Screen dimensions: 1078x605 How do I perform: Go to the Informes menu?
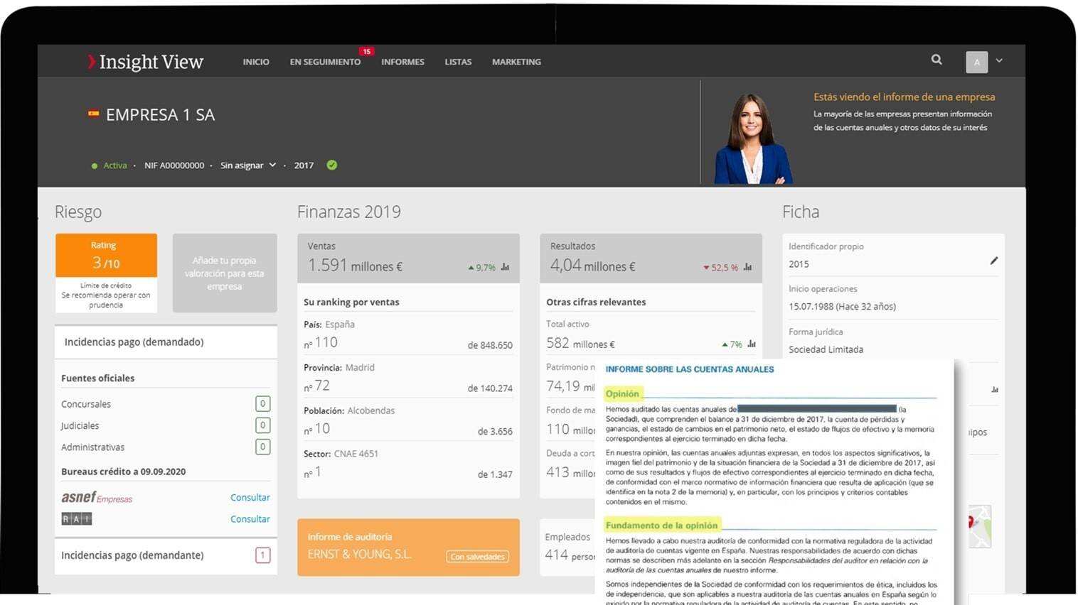coord(402,62)
